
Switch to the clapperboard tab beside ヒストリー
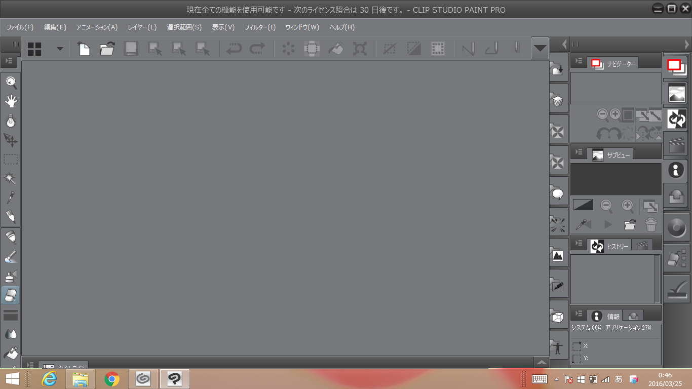pyautogui.click(x=642, y=246)
